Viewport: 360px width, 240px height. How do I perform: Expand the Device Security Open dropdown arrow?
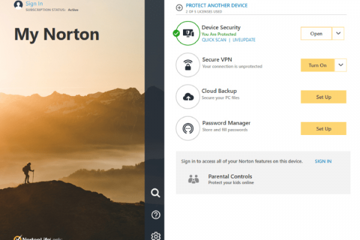pyautogui.click(x=338, y=34)
